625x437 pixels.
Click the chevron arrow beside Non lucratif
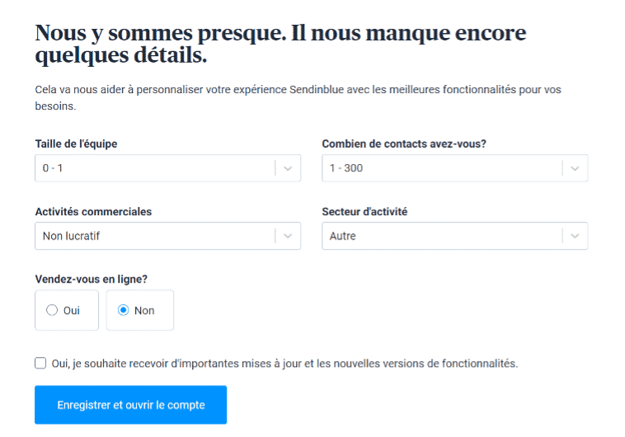click(288, 236)
